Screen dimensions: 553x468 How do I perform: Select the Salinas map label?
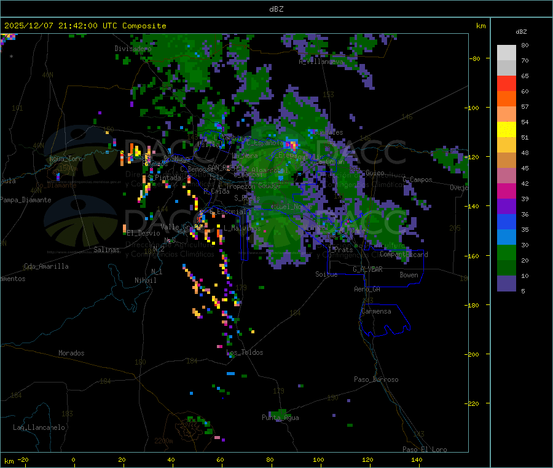tap(106, 250)
